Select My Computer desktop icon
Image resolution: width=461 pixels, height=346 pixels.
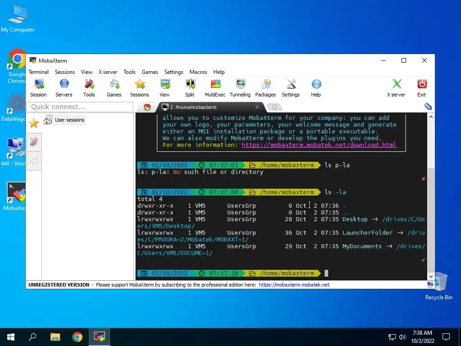18,19
